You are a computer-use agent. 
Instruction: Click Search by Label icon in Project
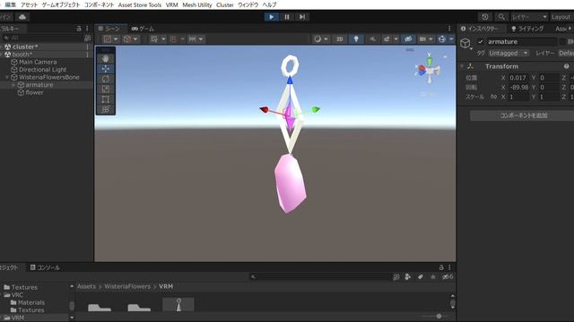(x=421, y=277)
